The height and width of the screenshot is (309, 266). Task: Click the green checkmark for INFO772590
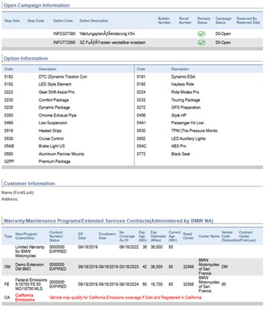coord(201,42)
